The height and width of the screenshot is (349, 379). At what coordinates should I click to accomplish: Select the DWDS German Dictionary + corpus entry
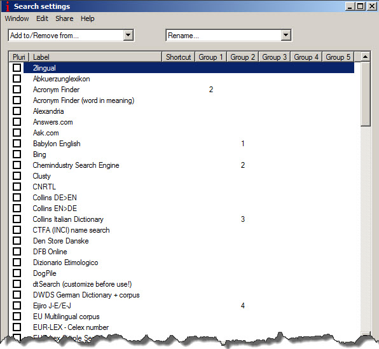click(x=86, y=295)
